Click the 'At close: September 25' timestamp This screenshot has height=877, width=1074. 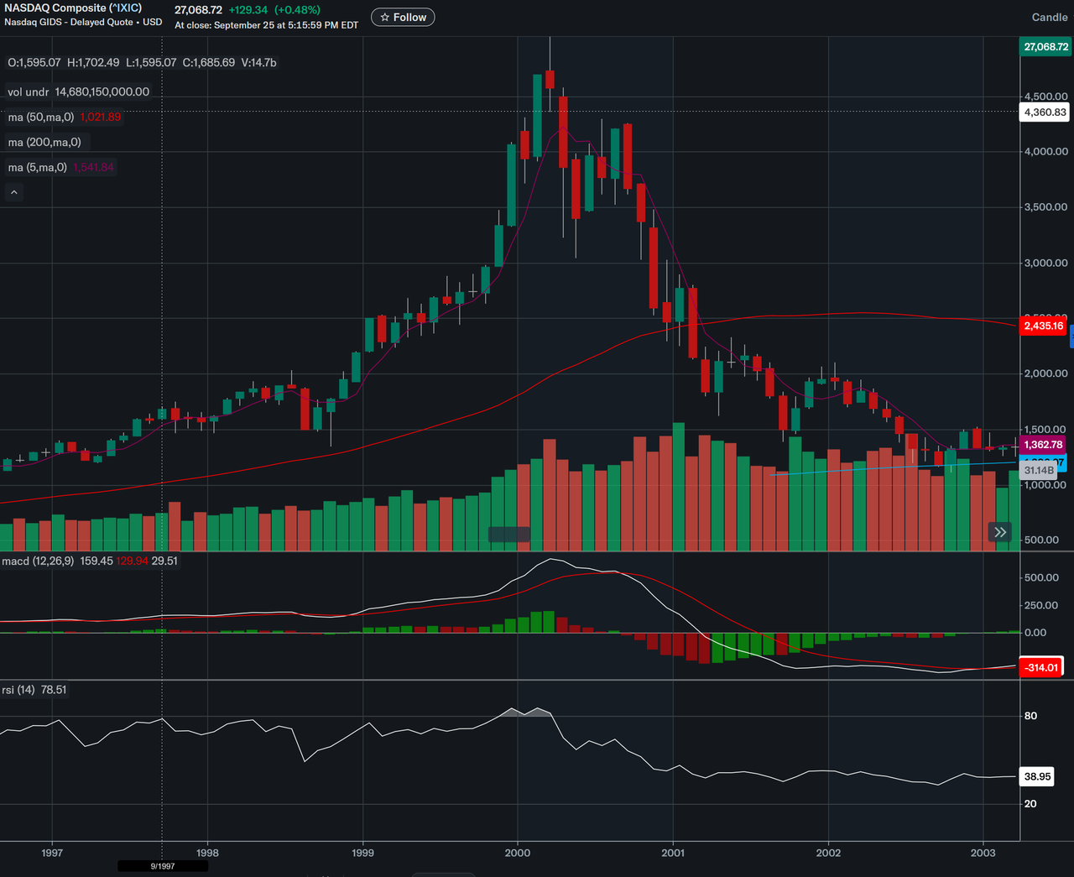coord(267,25)
